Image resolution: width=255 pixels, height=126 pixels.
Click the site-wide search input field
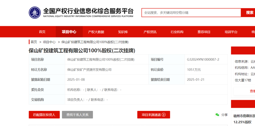191,13
